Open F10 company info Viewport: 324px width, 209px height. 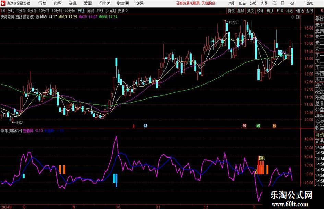tap(280, 11)
